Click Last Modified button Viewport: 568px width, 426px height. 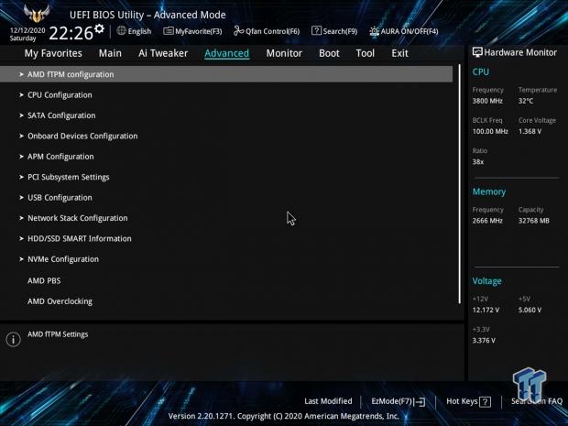[328, 401]
